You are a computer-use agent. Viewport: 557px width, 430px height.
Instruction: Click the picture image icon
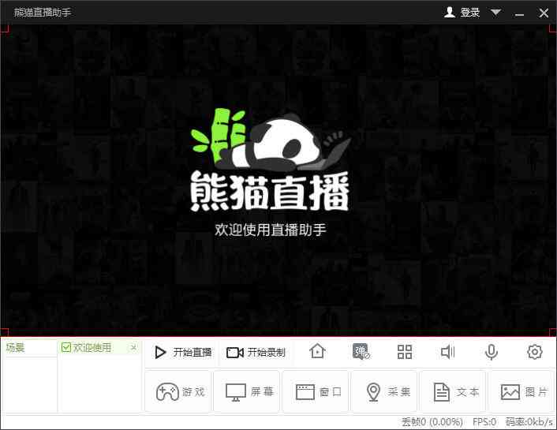(510, 392)
